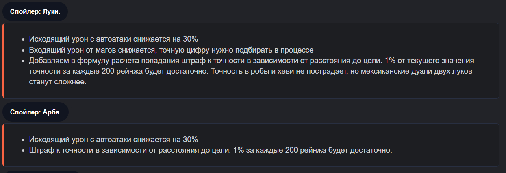The width and height of the screenshot is (506, 173).
Task: Click "30%" in the Луки spoiler
Action: point(190,39)
